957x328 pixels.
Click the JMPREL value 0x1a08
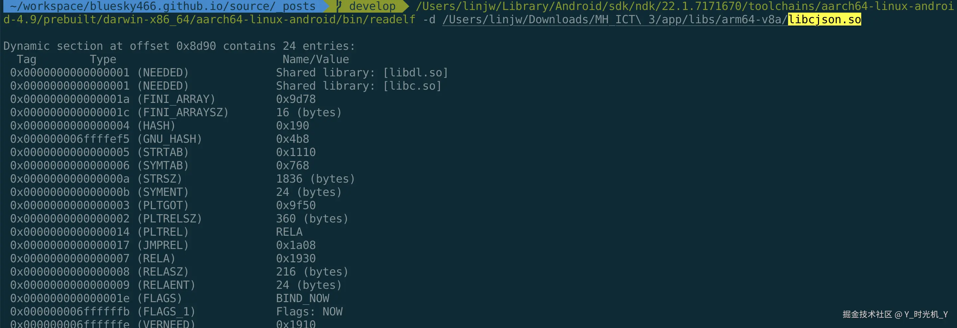pos(296,245)
